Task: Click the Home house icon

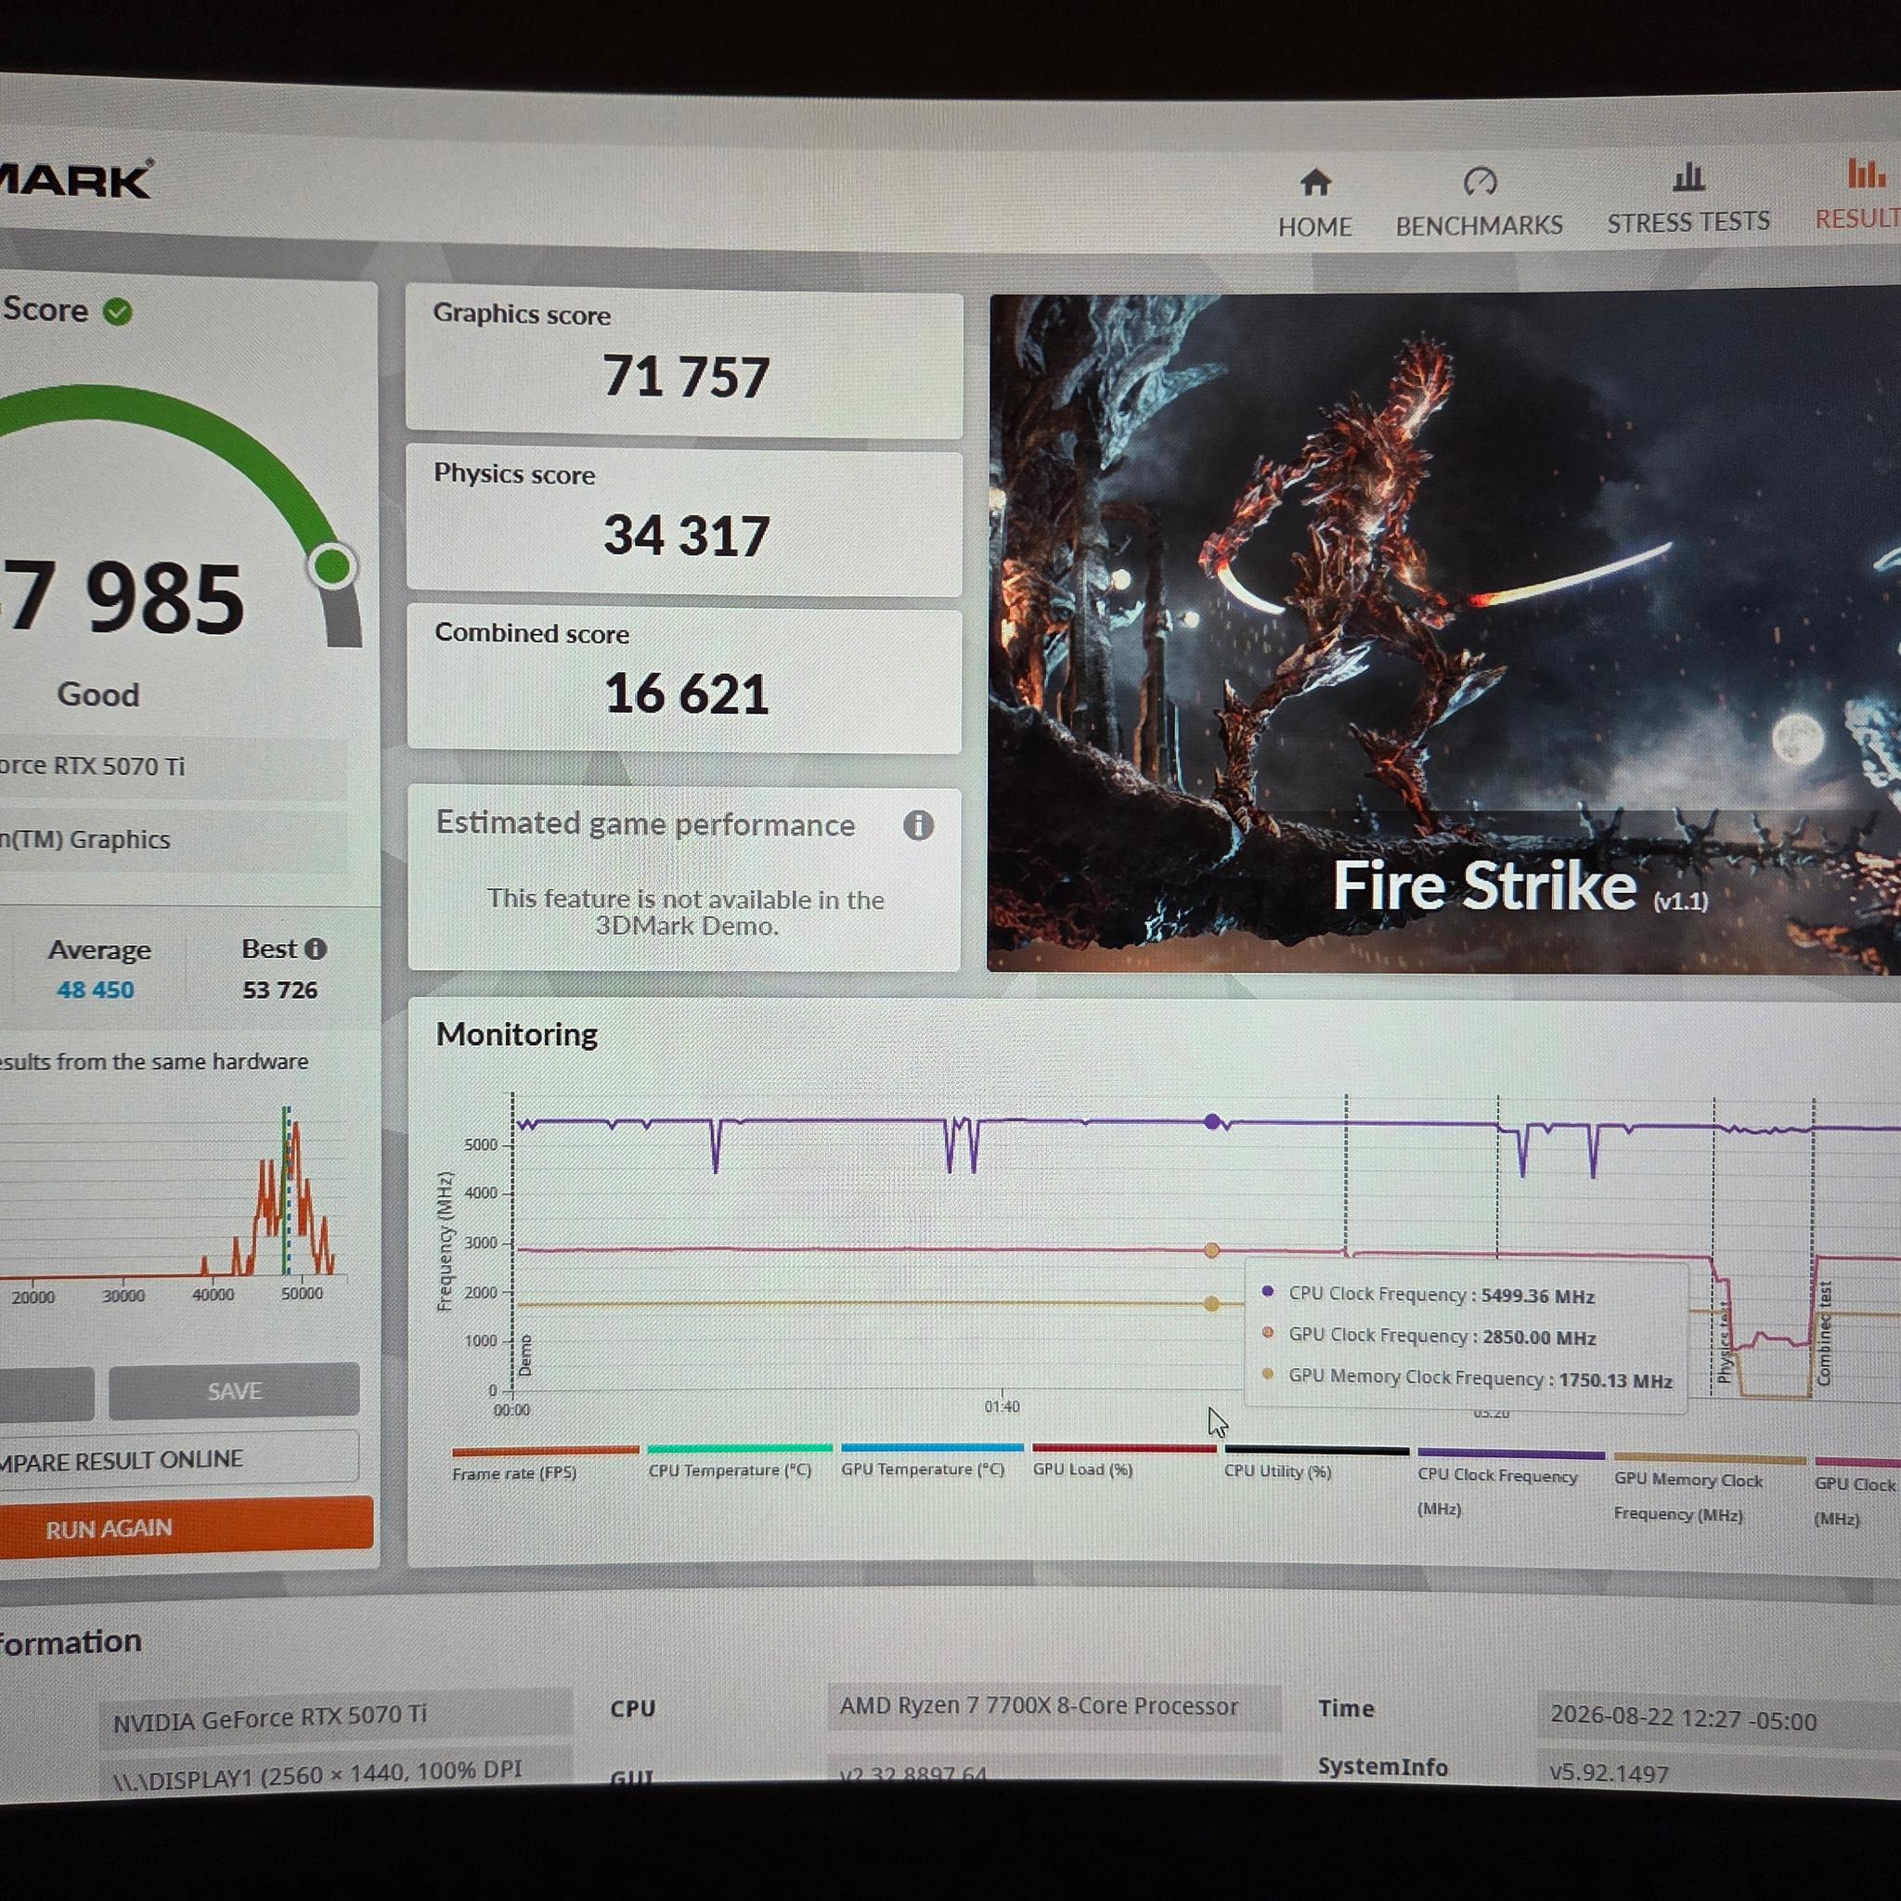Action: (x=1315, y=182)
